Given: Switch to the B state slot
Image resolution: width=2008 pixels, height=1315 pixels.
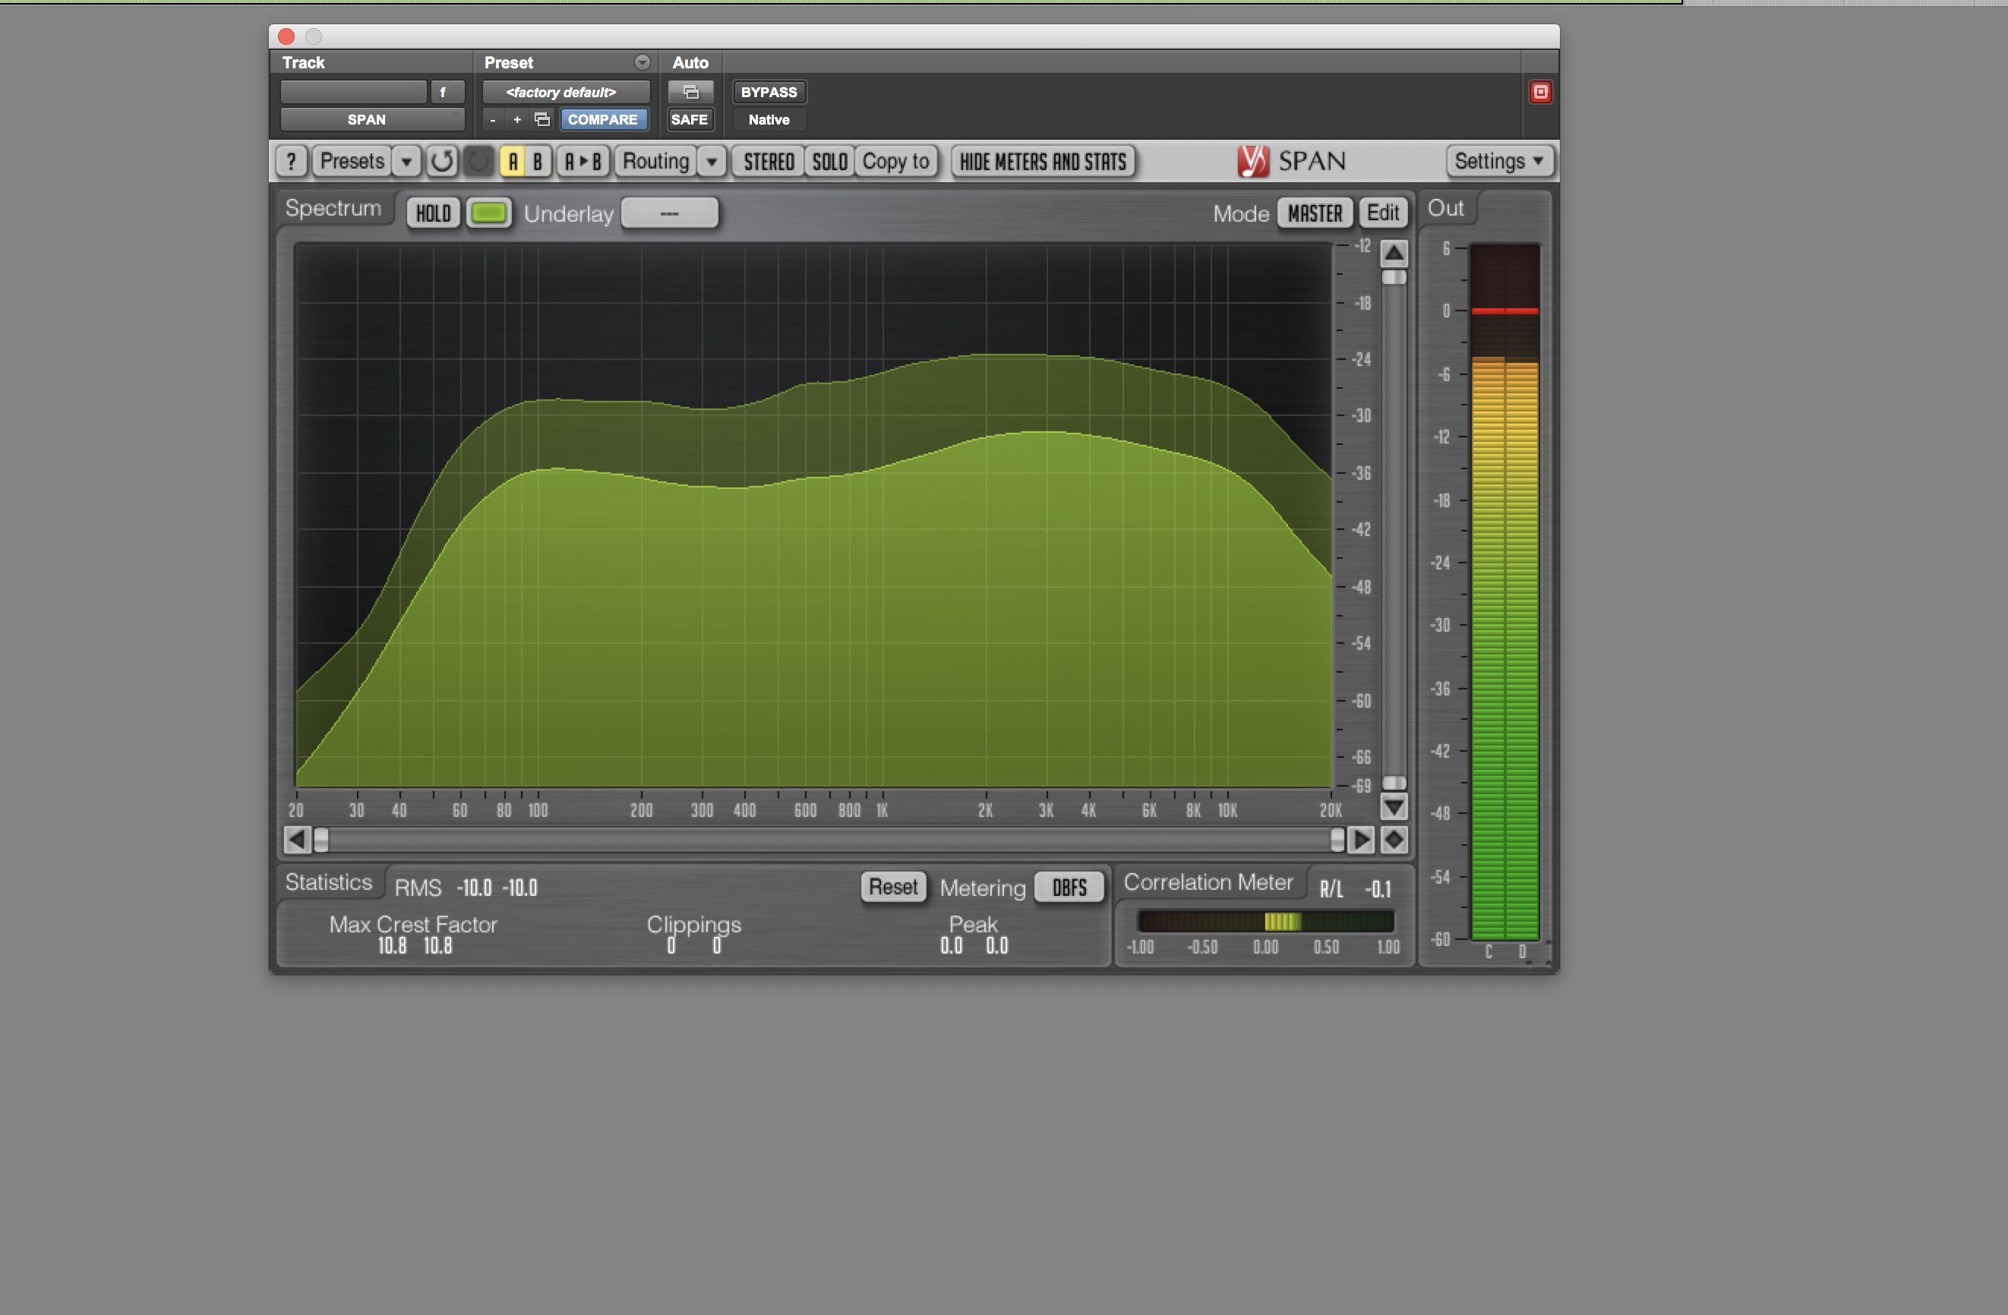Looking at the screenshot, I should (x=538, y=161).
